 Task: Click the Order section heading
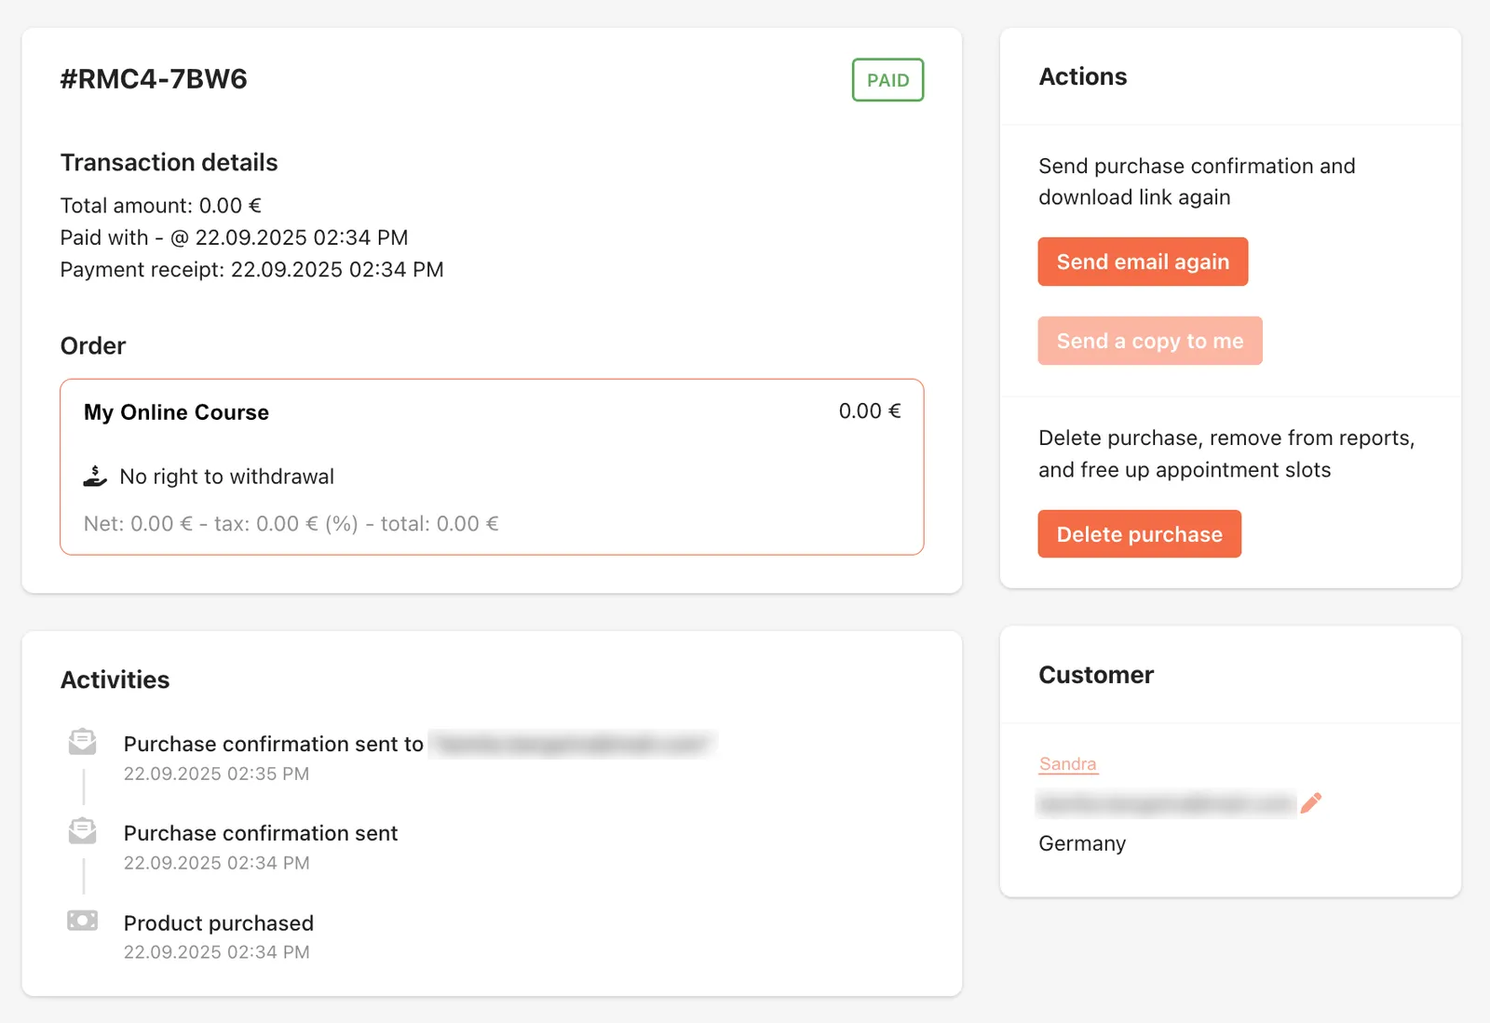point(93,346)
